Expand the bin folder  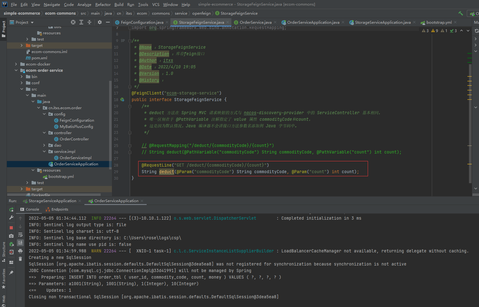click(x=22, y=77)
